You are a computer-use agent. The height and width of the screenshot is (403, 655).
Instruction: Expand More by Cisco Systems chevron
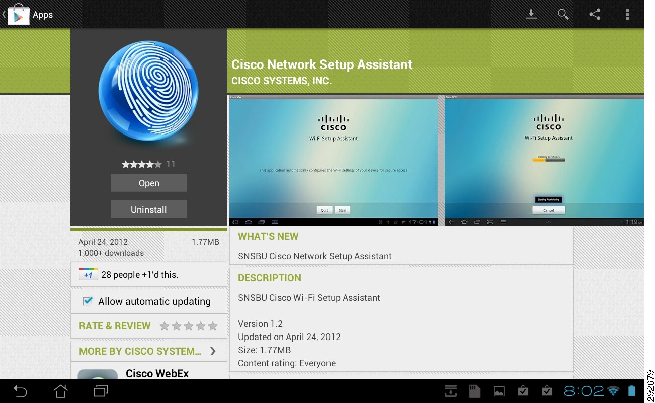click(x=213, y=351)
